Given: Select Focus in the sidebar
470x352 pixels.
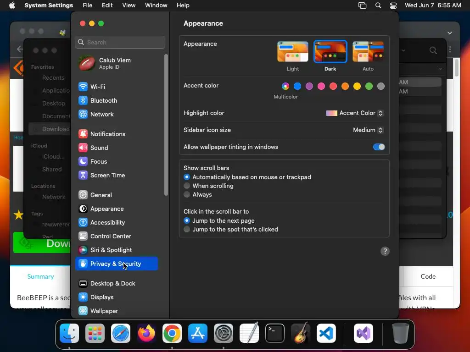Looking at the screenshot, I should (x=116, y=162).
